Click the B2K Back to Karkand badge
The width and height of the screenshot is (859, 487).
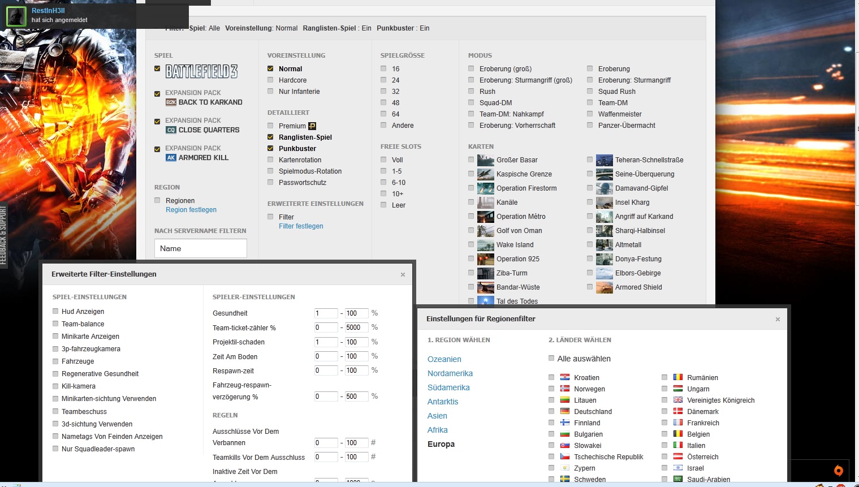tap(171, 102)
